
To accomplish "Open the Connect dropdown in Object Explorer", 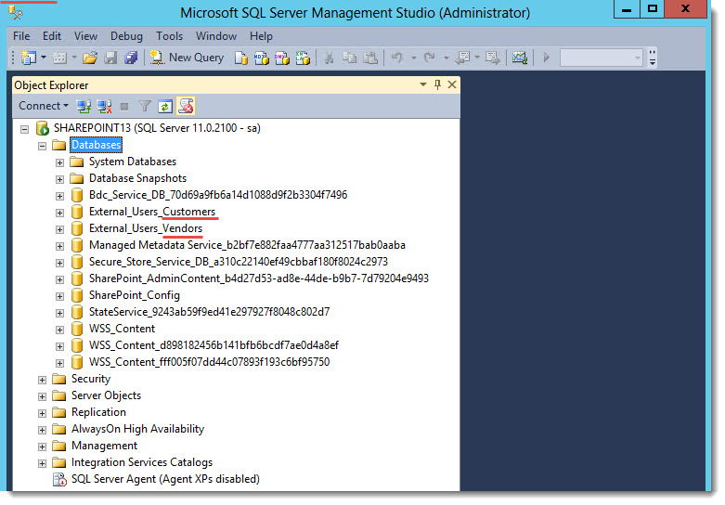I will point(44,106).
